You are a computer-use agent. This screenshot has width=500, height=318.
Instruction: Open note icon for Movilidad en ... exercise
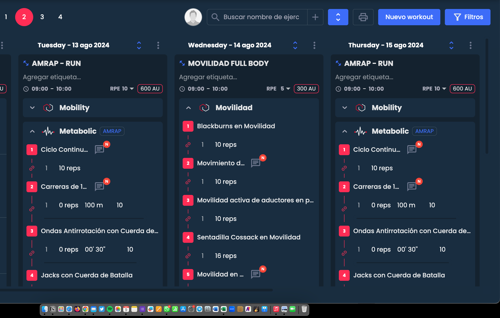[x=256, y=274]
